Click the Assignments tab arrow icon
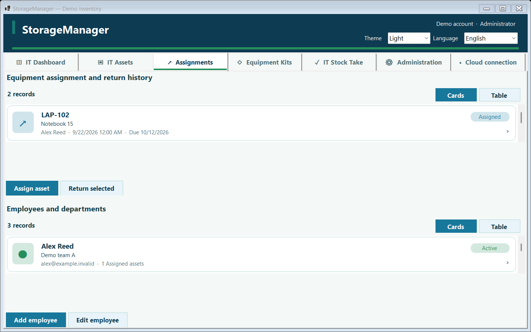The width and height of the screenshot is (531, 332). point(170,63)
